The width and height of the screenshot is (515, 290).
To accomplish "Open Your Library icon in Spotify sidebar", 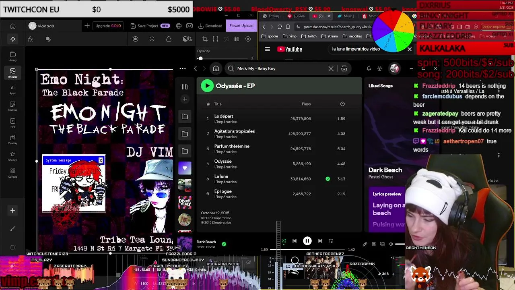I will point(185,87).
